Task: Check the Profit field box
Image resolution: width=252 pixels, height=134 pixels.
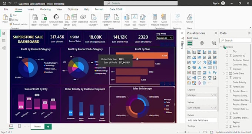Action: (x=227, y=113)
